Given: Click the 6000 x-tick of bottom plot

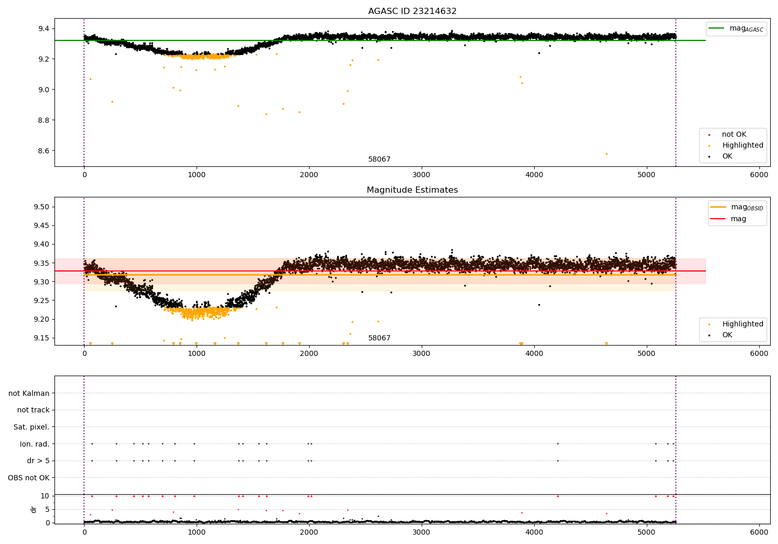Looking at the screenshot, I should click(x=759, y=532).
